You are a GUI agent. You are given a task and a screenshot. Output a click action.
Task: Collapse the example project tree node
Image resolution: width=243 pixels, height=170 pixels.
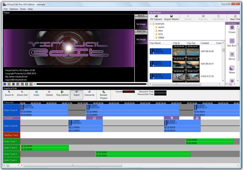(x=150, y=24)
